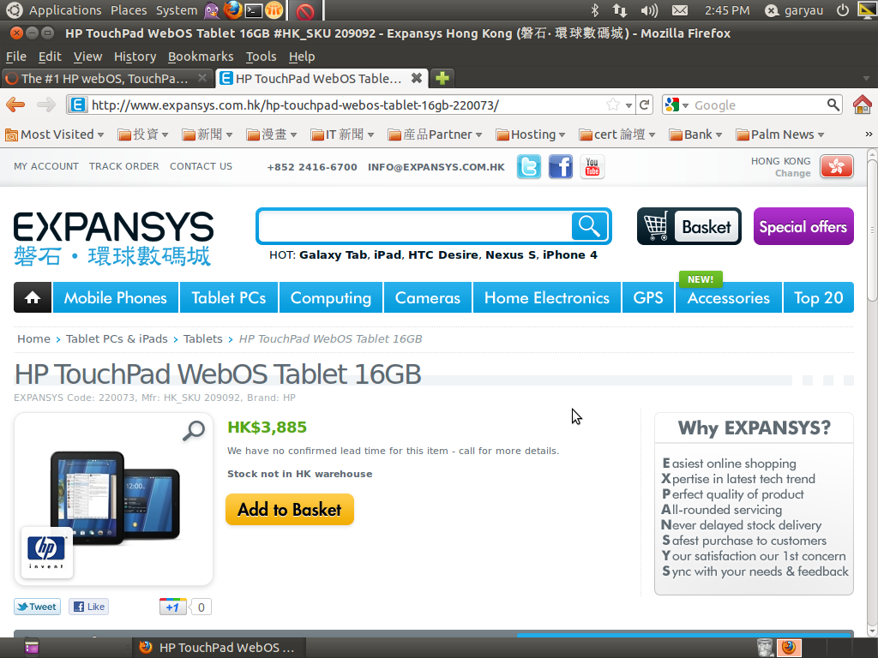
Task: Launch Pidgin from top panel launcher
Action: click(212, 10)
